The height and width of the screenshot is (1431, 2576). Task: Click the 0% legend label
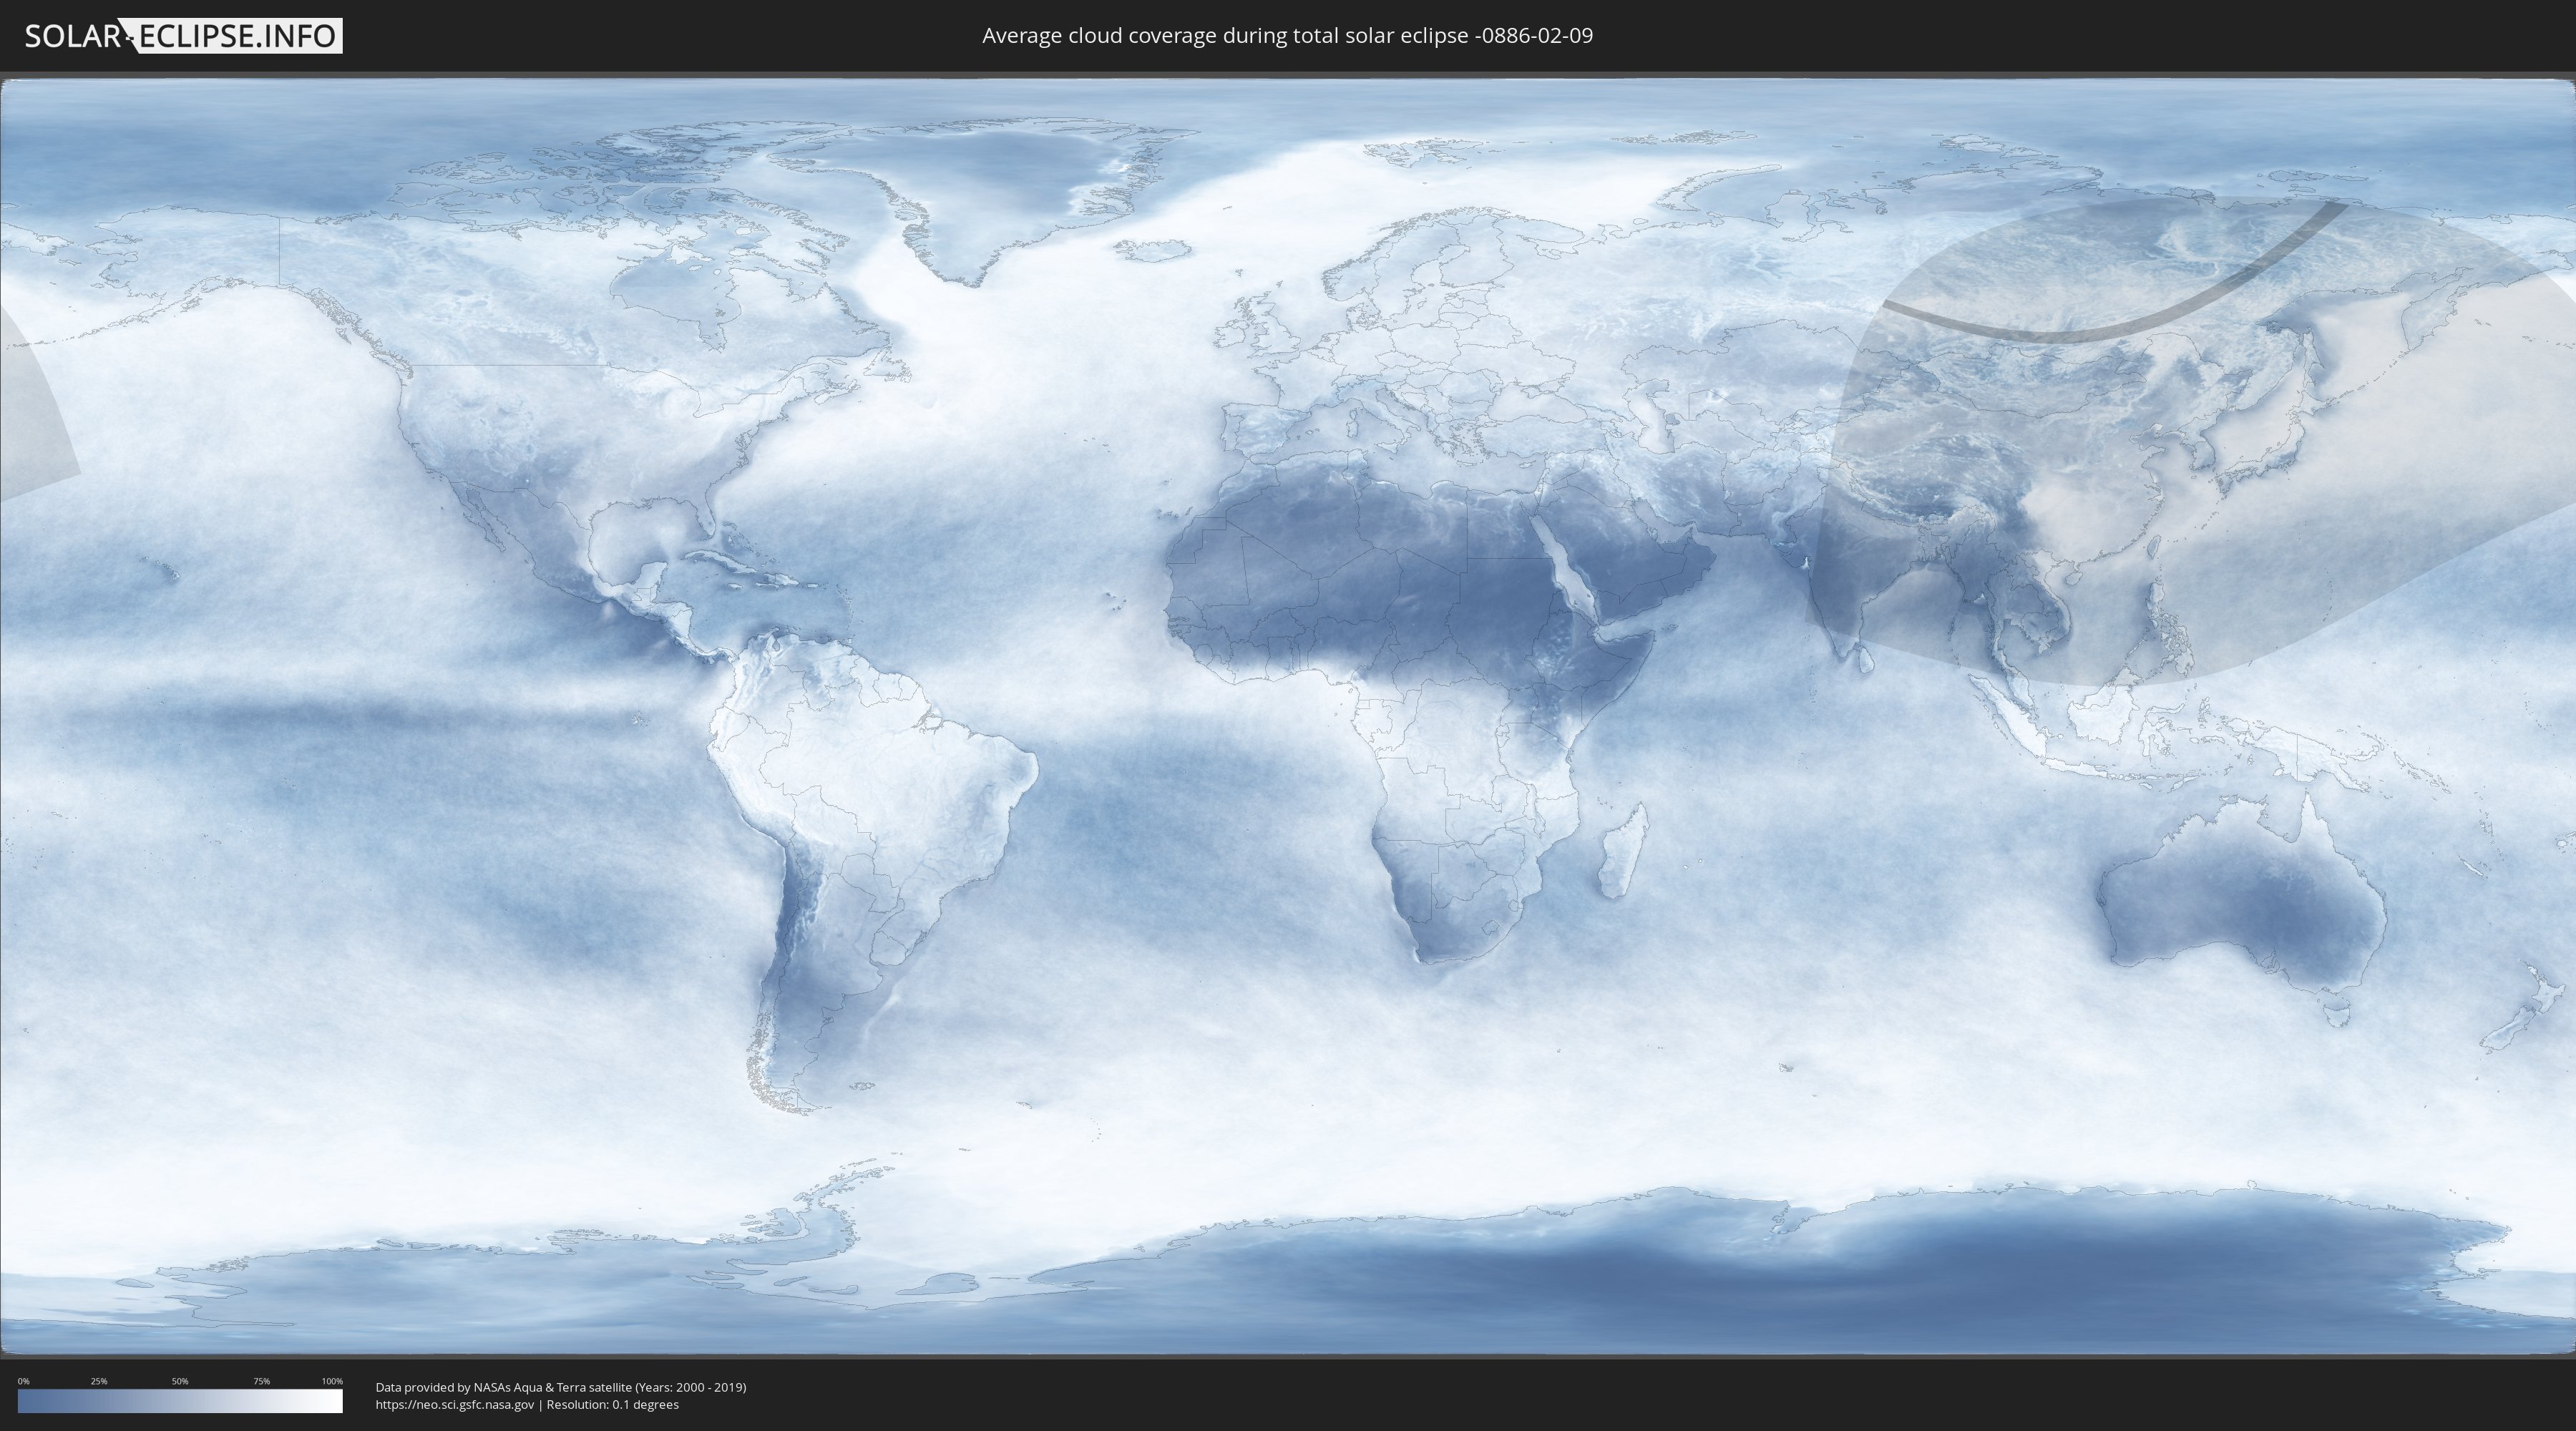click(23, 1381)
